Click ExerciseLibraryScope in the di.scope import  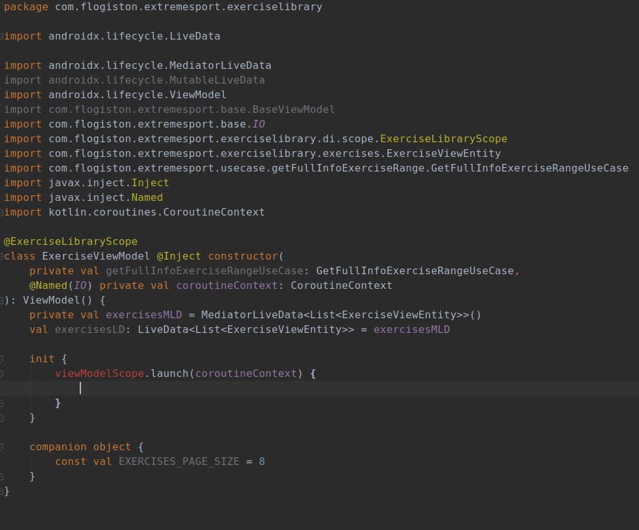[x=443, y=139]
